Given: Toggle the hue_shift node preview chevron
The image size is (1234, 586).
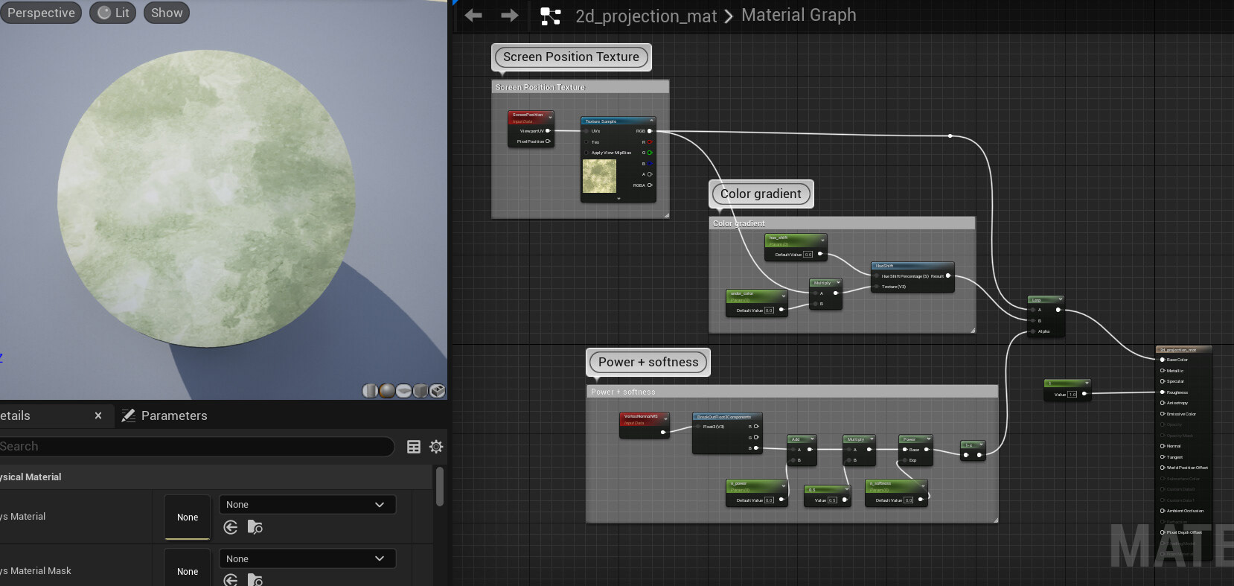Looking at the screenshot, I should (822, 240).
